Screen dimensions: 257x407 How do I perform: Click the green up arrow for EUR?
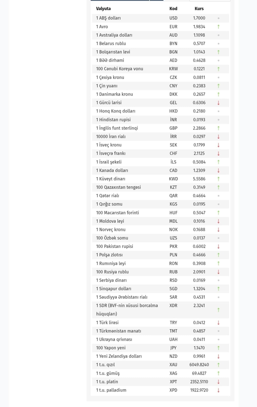[218, 27]
